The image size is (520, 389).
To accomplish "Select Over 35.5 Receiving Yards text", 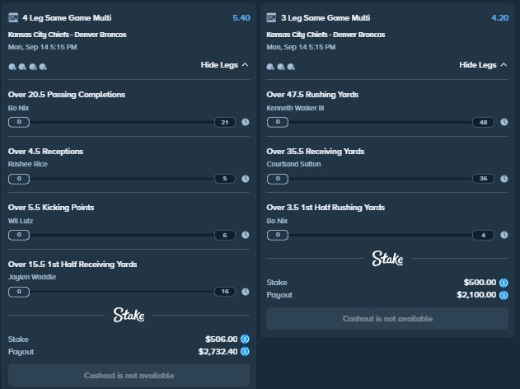I will coord(316,151).
